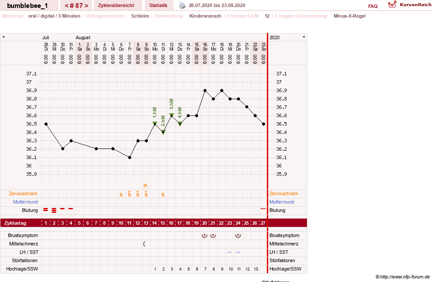Click the left Blutung row label
The image size is (432, 282).
pos(30,210)
